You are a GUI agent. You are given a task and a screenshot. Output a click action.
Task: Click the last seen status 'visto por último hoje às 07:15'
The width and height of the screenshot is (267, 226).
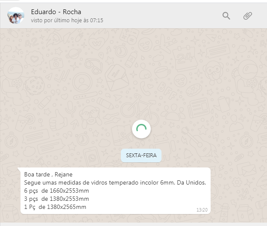[67, 21]
